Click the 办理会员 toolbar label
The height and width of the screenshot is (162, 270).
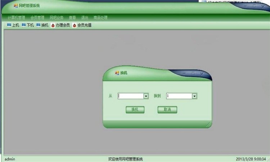[63, 25]
